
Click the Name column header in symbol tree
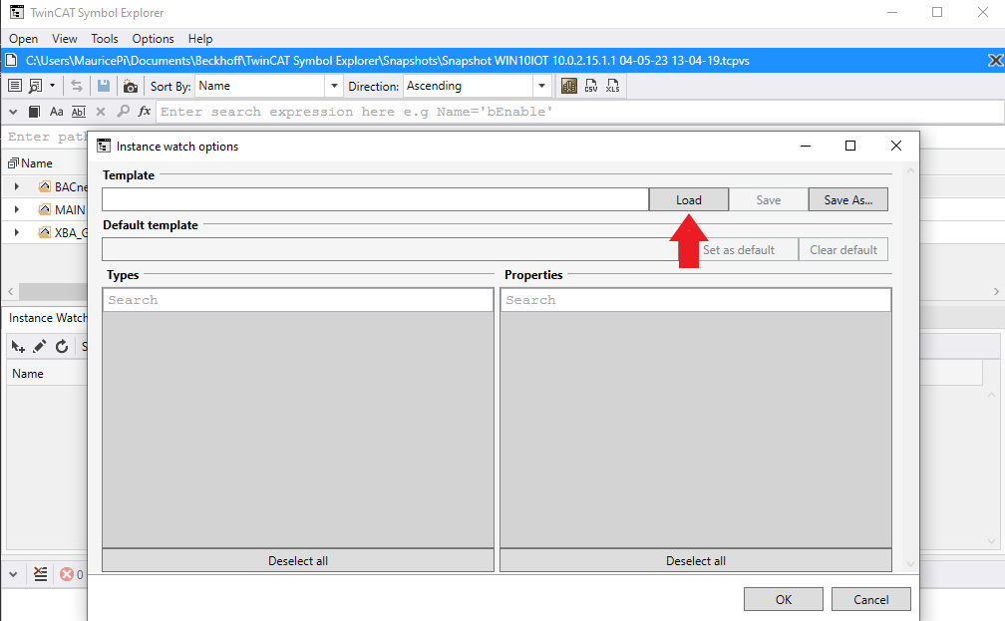pyautogui.click(x=37, y=163)
